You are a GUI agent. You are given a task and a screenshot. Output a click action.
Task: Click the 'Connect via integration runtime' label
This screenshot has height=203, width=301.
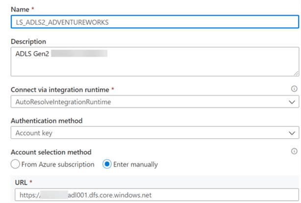(x=60, y=89)
